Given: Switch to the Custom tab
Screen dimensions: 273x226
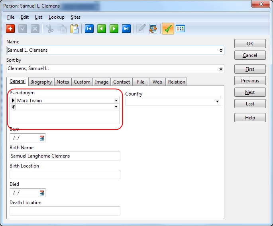Looking at the screenshot, I should pyautogui.click(x=82, y=82).
